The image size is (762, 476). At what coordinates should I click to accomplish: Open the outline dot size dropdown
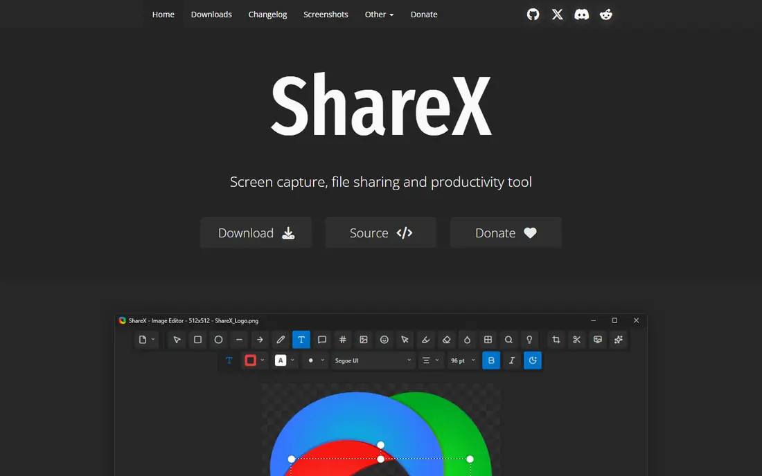316,360
